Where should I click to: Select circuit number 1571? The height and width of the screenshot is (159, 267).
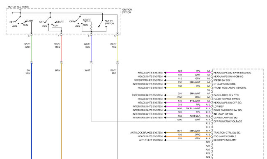tap(180, 131)
